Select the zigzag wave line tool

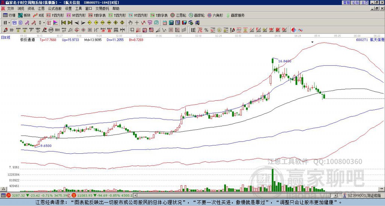point(164,30)
